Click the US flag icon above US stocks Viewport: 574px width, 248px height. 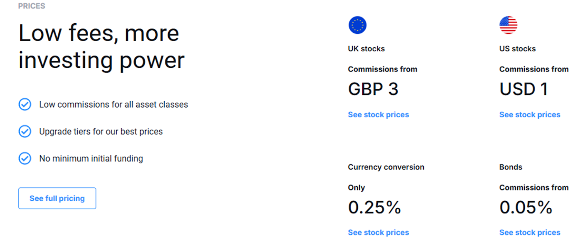(x=508, y=25)
